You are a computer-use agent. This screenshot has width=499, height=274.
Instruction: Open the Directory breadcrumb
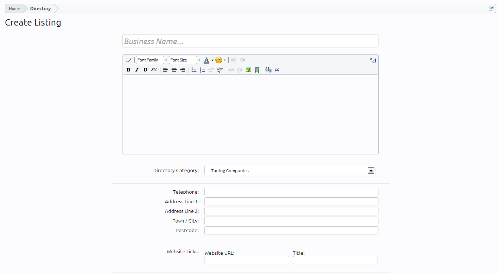[40, 9]
